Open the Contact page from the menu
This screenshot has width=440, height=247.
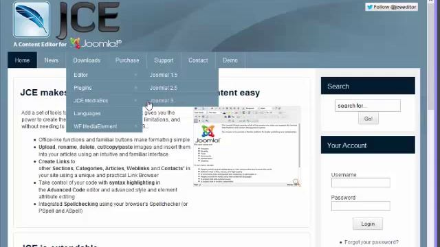(x=198, y=60)
